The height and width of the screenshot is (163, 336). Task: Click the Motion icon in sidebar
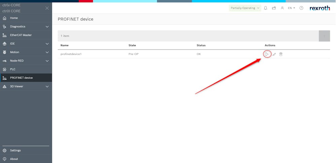(x=4, y=52)
